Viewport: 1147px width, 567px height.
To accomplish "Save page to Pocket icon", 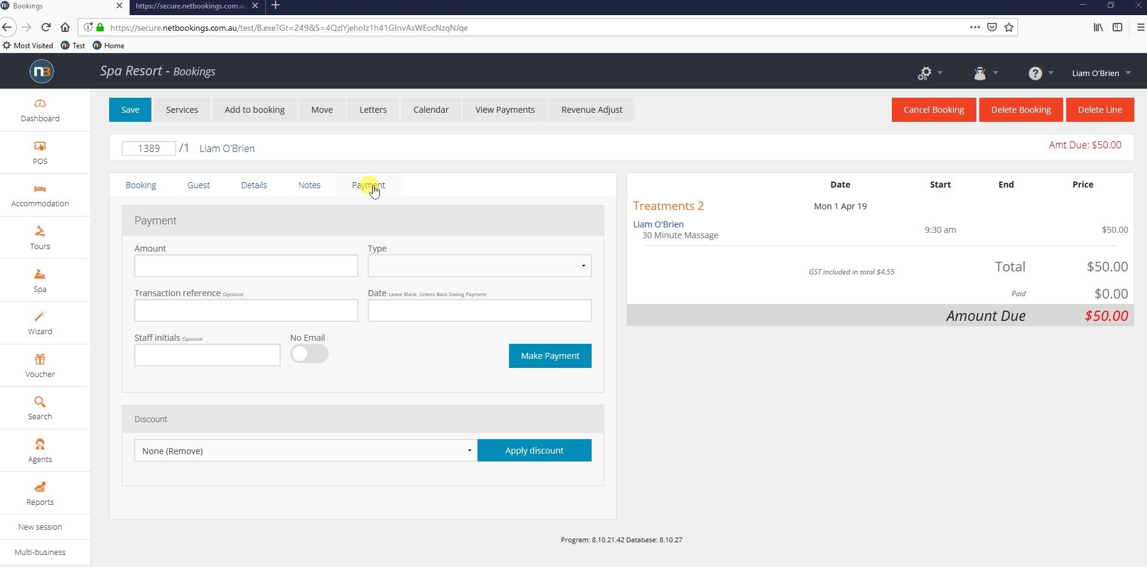I will pyautogui.click(x=992, y=27).
